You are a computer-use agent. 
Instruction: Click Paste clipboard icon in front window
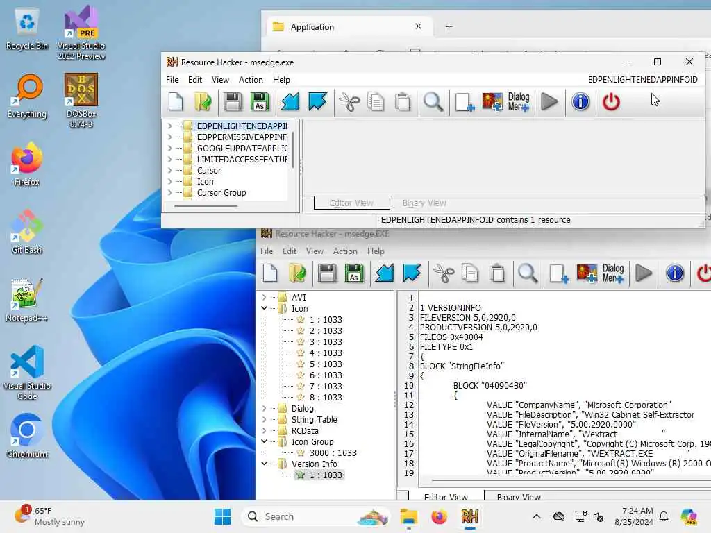coord(403,101)
